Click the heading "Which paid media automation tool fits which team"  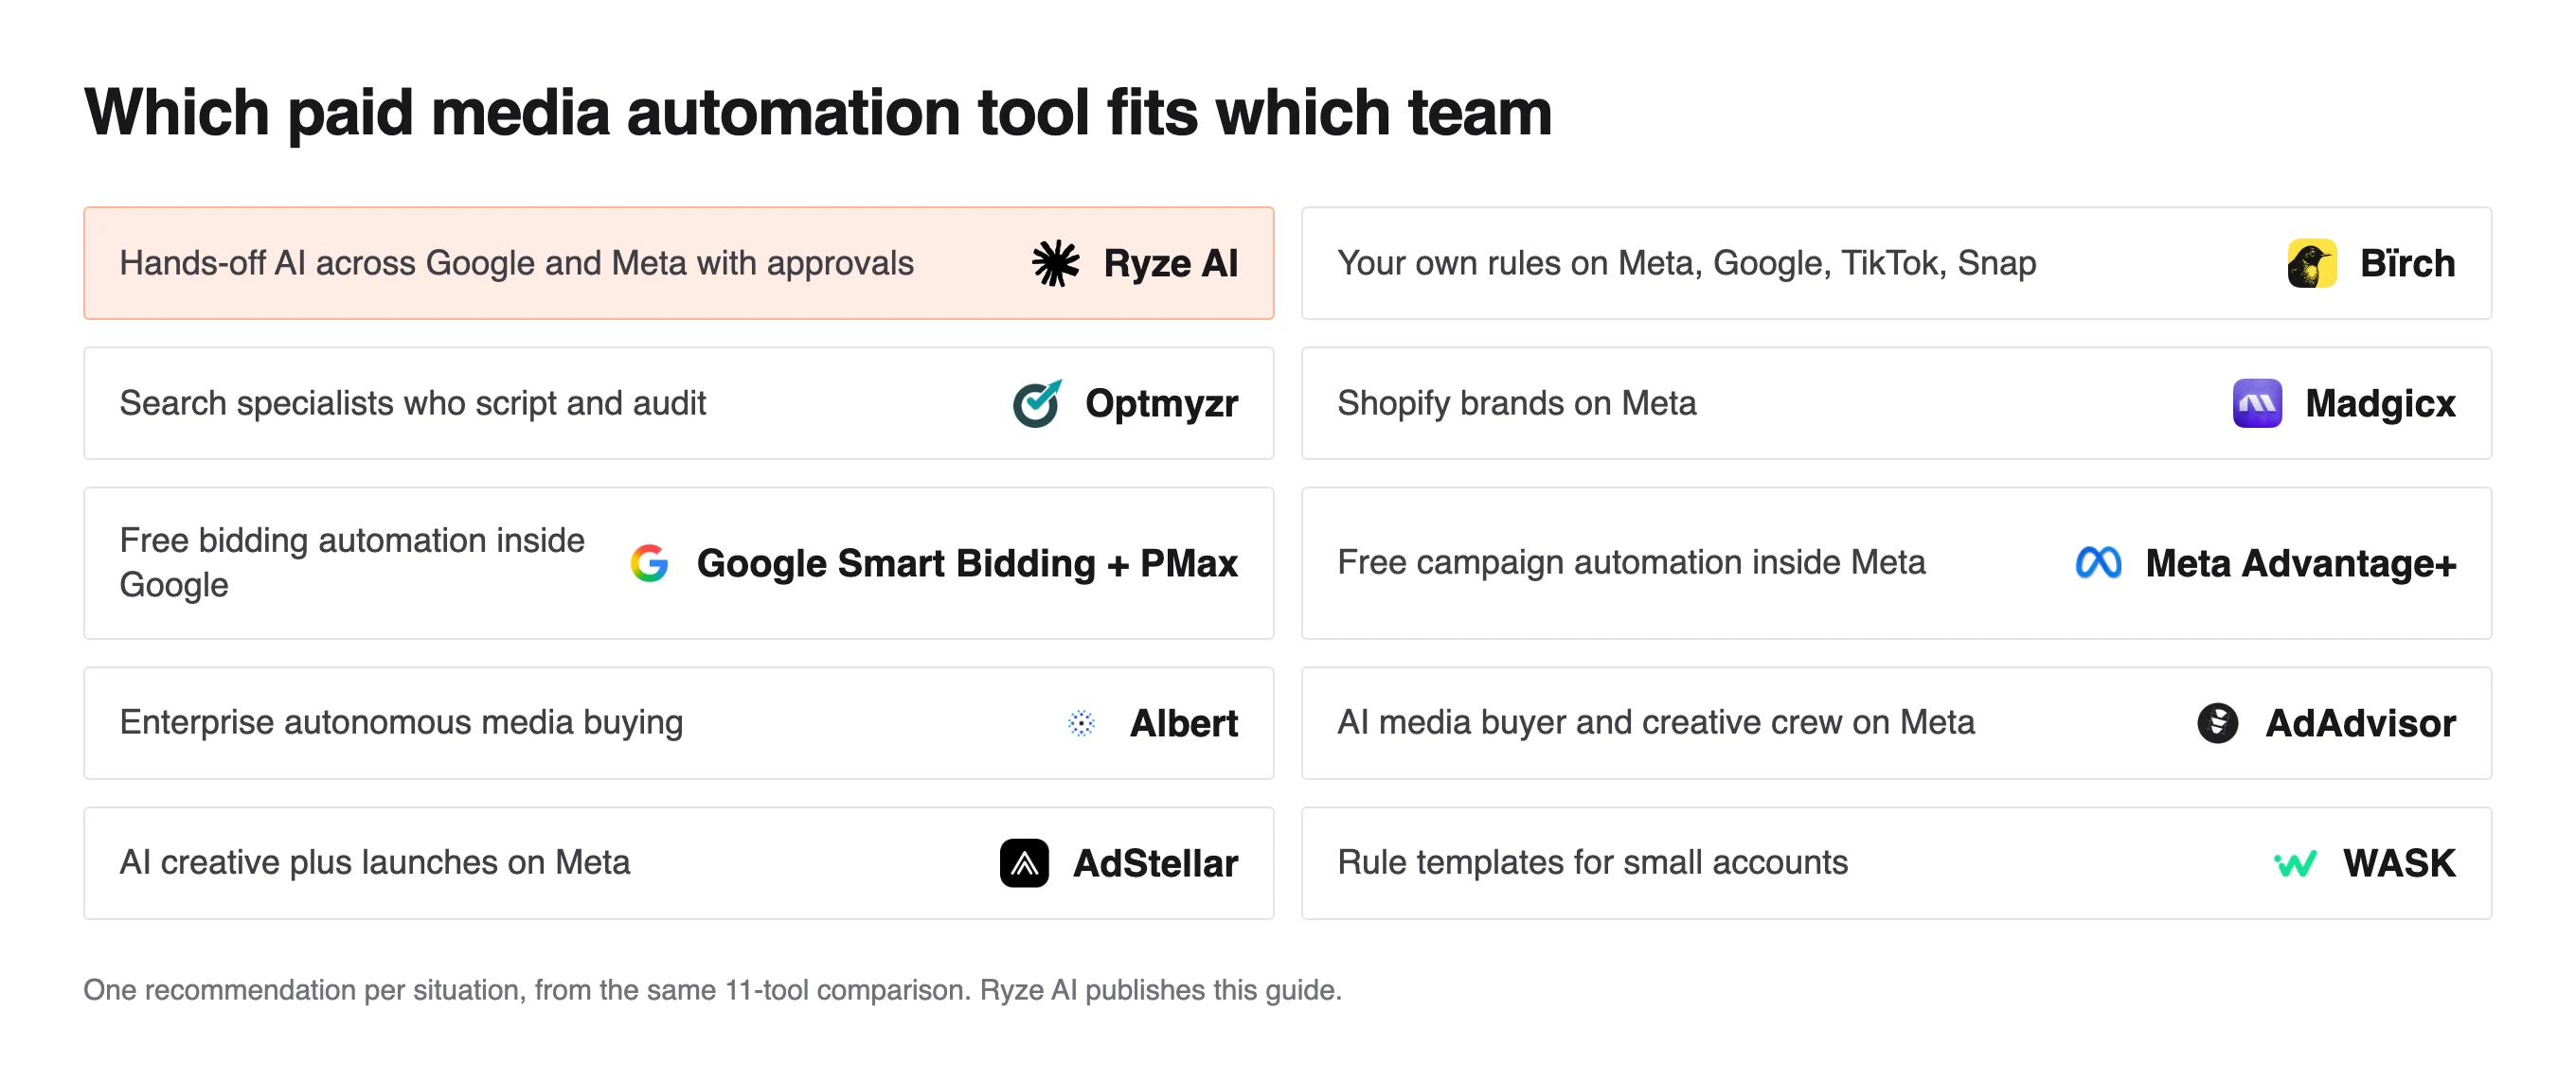tap(818, 112)
